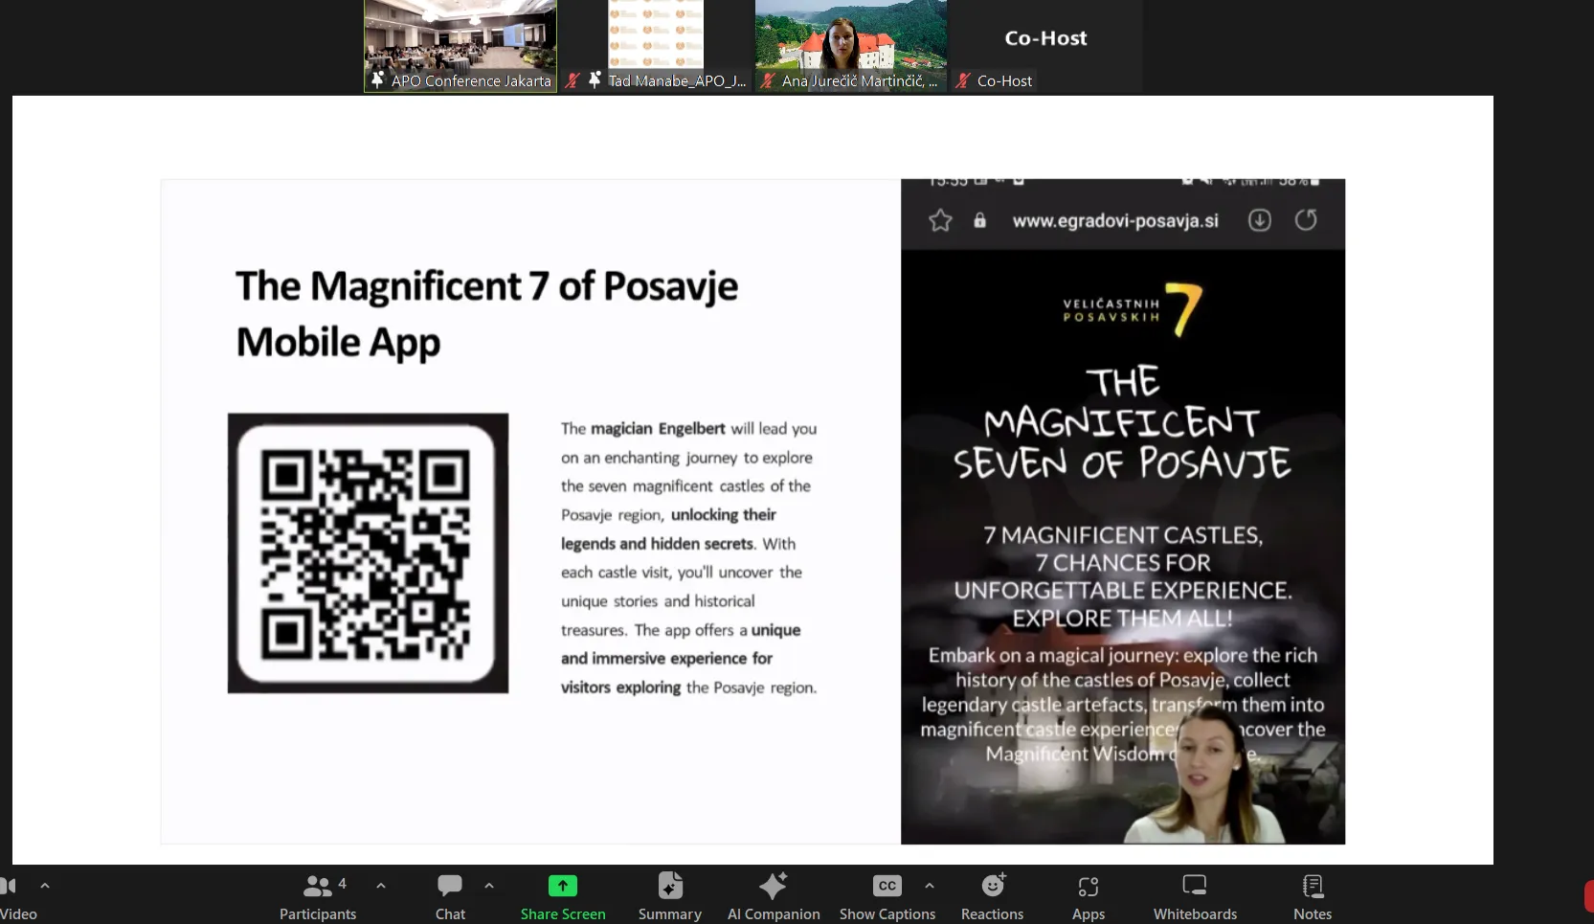Open the Chat panel
The height and width of the screenshot is (924, 1594).
[450, 896]
